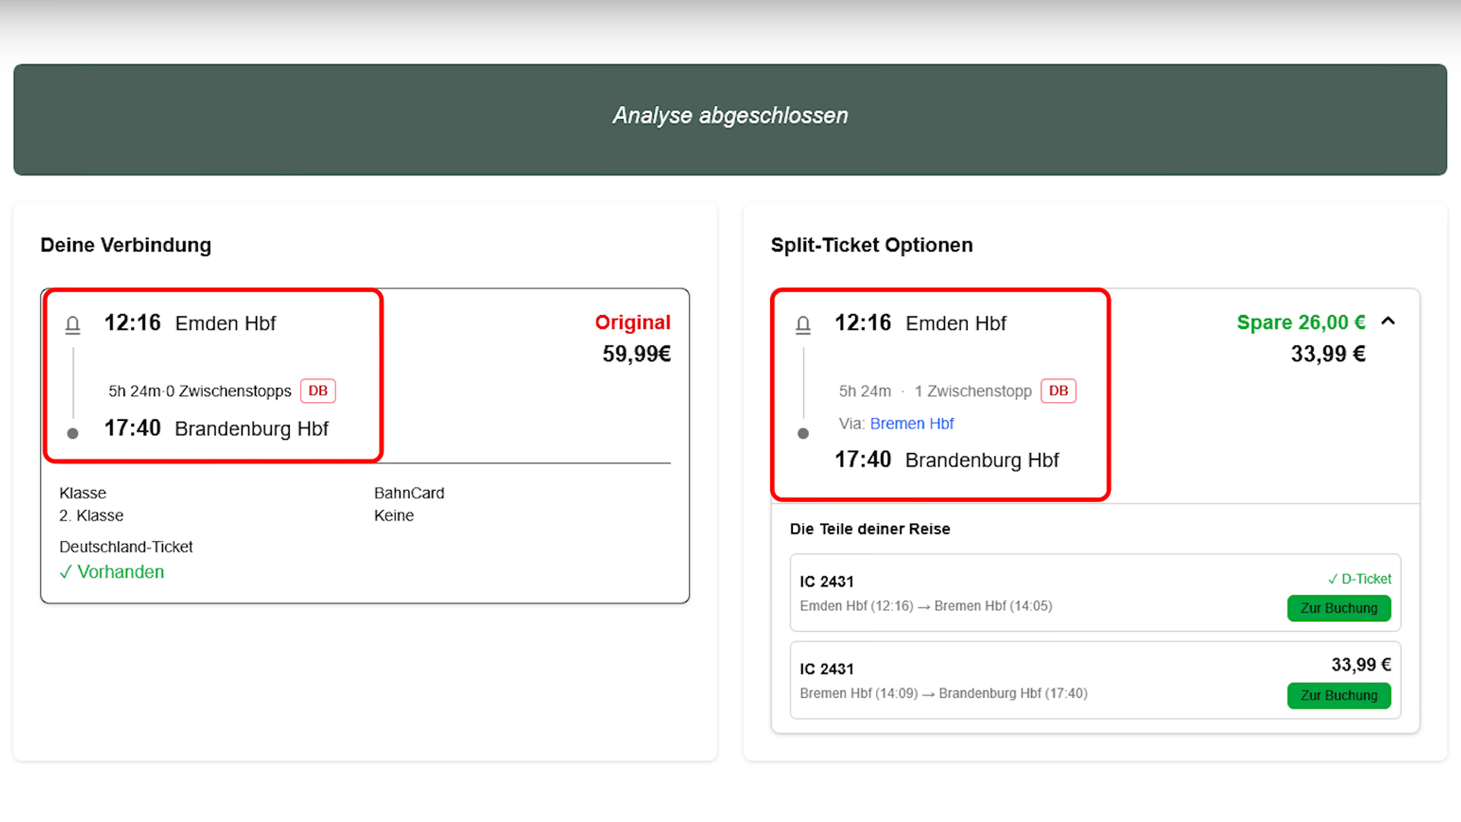
Task: Book Bremen Hbf to Brandenburg Hbf segment
Action: 1338,696
